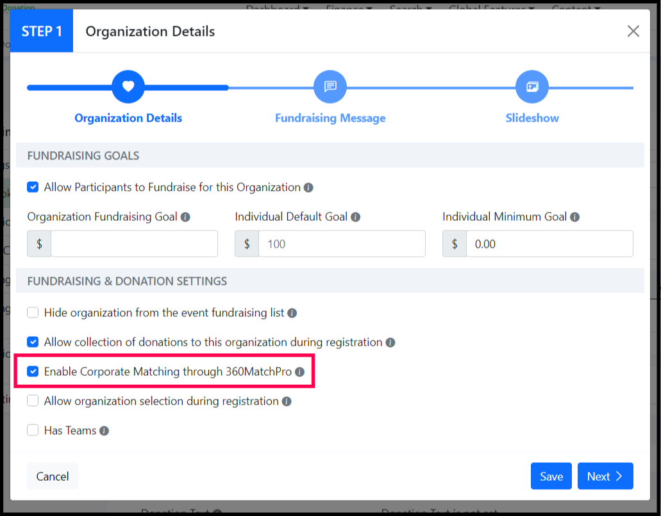Viewport: 661px width, 516px height.
Task: Click Next to proceed to next step
Action: (605, 476)
